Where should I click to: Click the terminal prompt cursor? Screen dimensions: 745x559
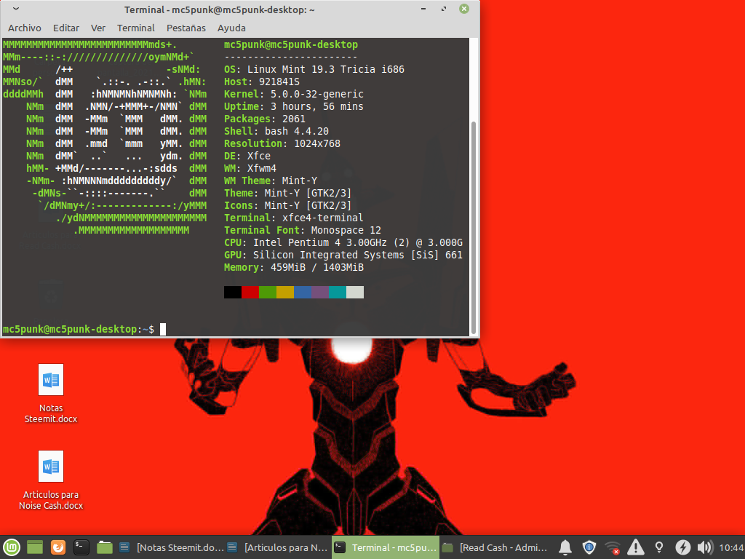click(163, 329)
